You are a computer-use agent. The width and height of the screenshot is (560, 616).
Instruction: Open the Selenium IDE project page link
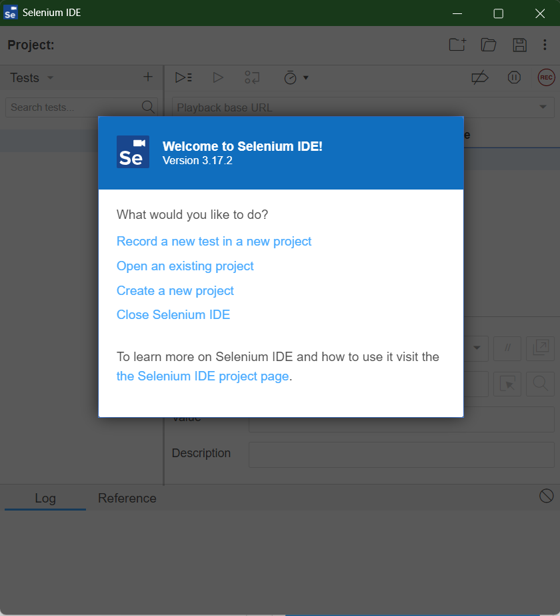click(203, 376)
